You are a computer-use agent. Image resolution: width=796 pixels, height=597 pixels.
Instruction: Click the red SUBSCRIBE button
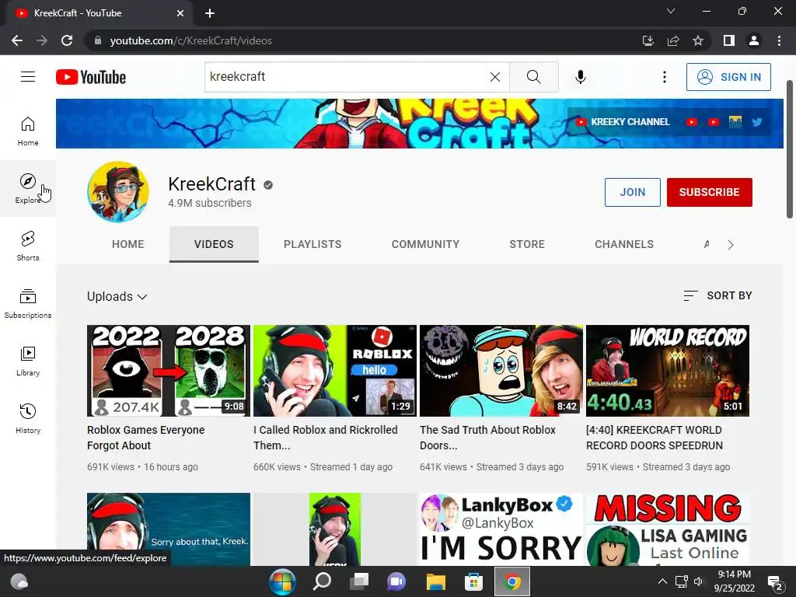coord(709,192)
